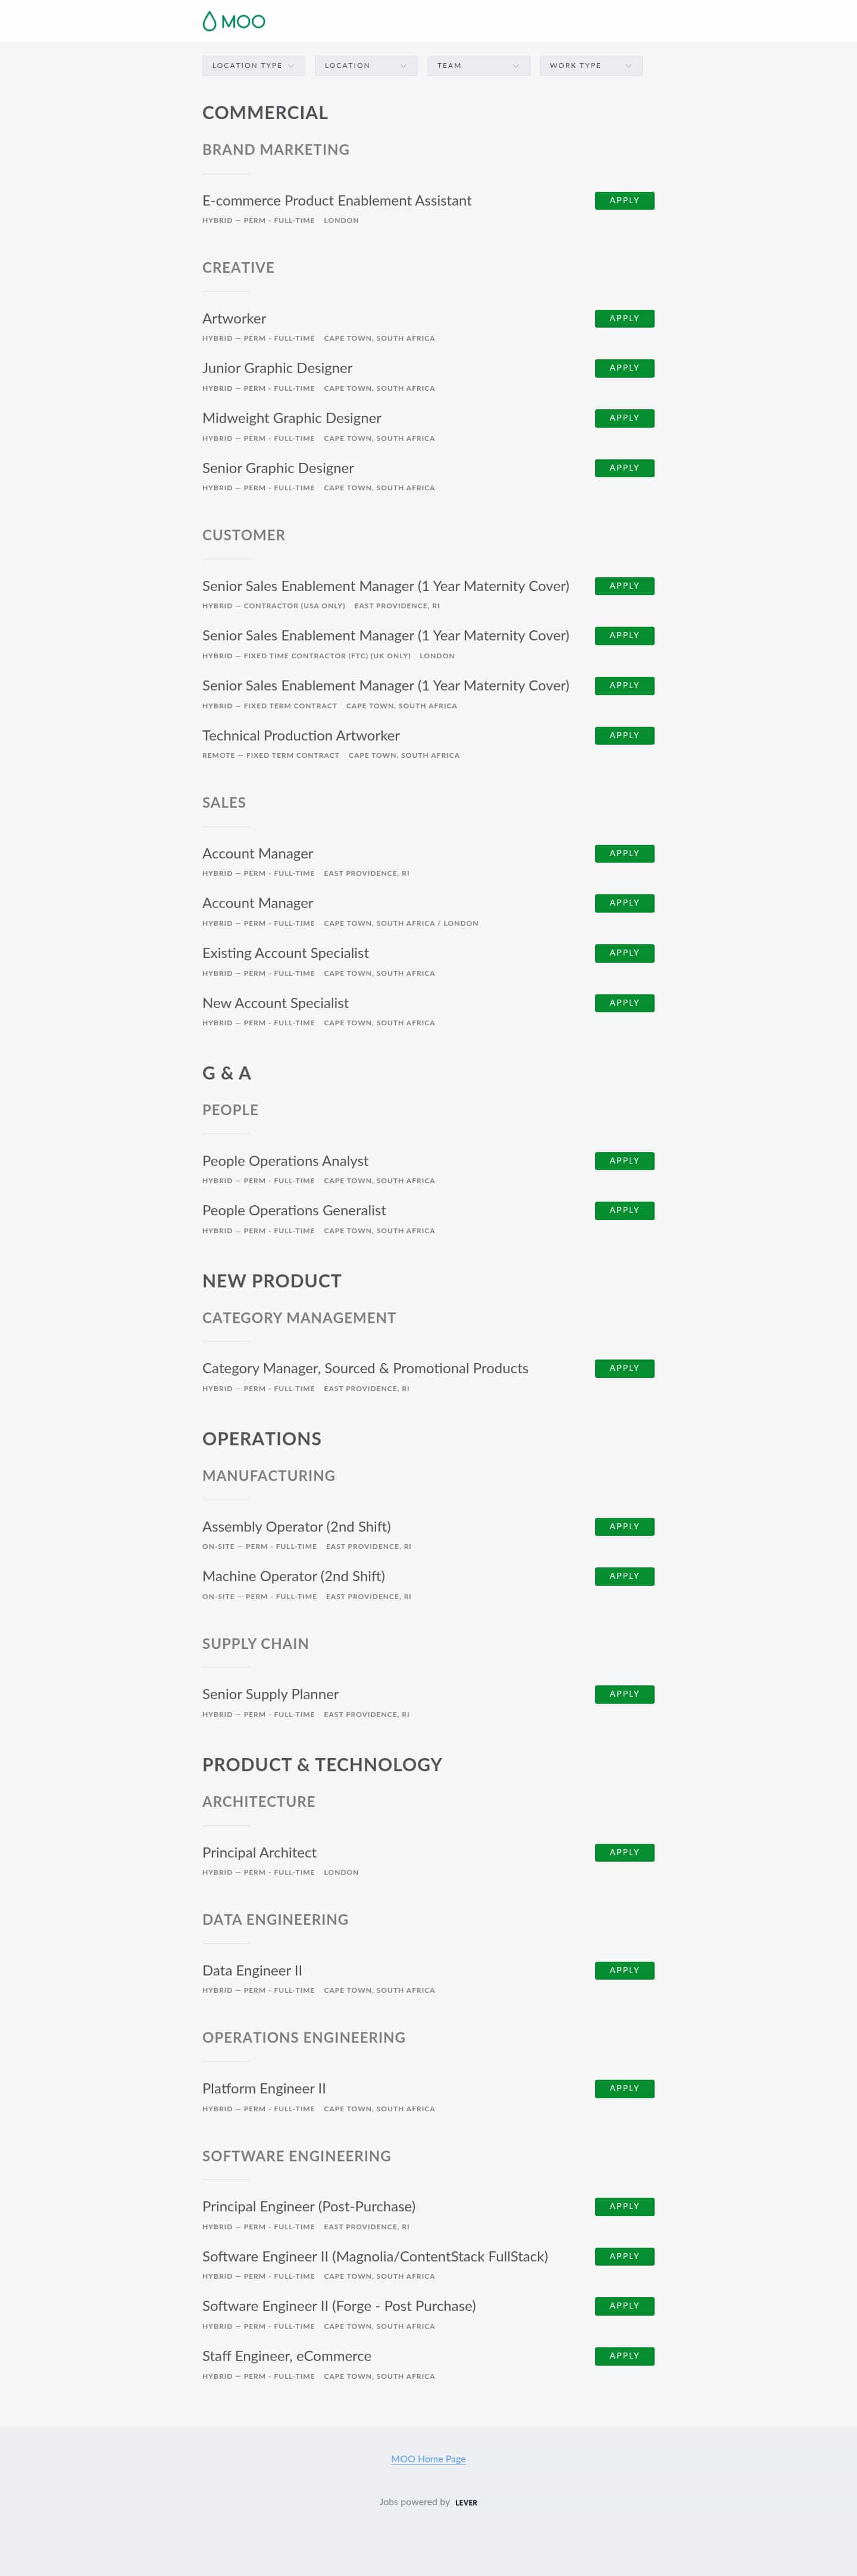Open the Location Type filter dropdown
This screenshot has width=857, height=2576.
pos(254,65)
